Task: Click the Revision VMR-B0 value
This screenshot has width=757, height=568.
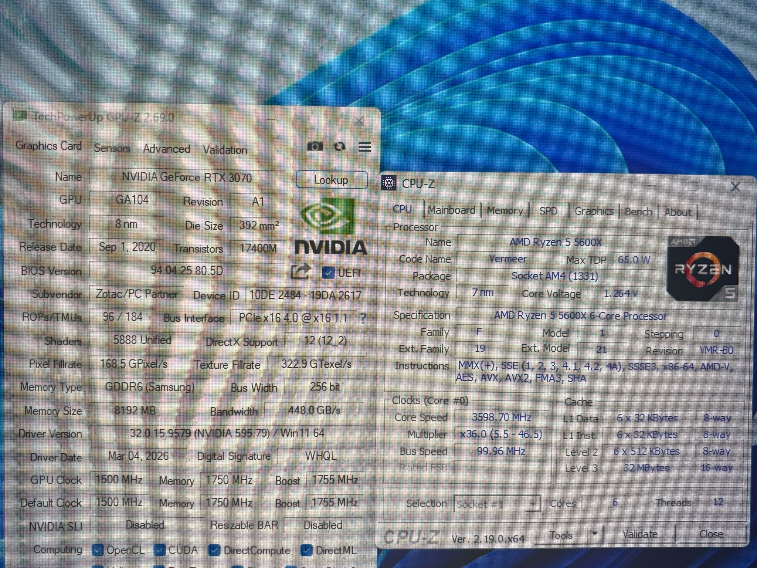Action: point(716,350)
